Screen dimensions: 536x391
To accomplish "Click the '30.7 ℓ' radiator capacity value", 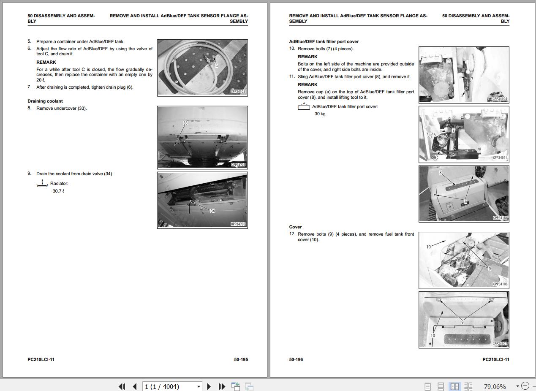I will pos(58,191).
